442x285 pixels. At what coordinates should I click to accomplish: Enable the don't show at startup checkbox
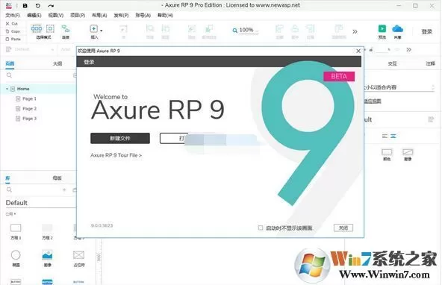coord(261,228)
